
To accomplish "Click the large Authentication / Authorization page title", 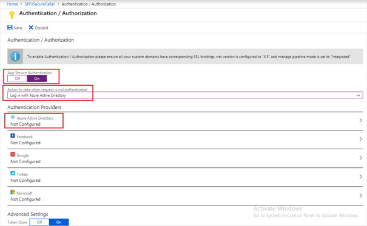I will (x=58, y=13).
